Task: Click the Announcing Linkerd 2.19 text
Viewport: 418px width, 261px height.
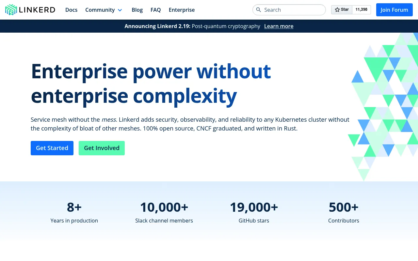Action: pos(157,26)
